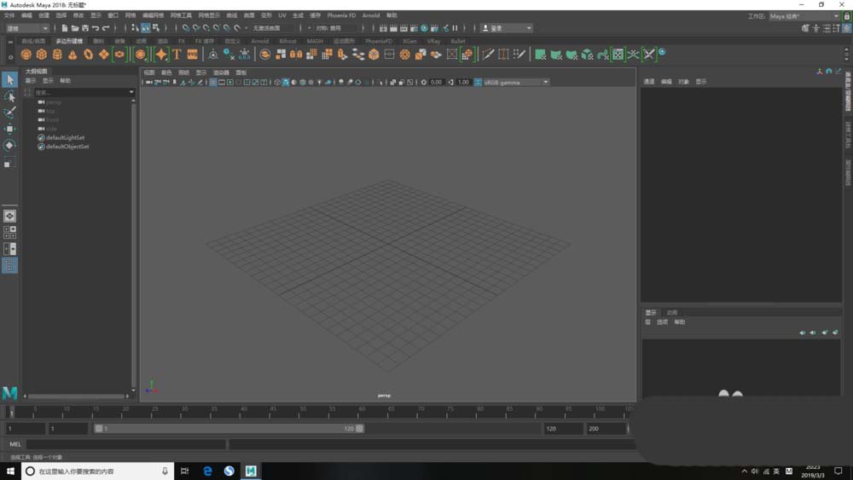Toggle color management next to sRGB gamma

coord(478,83)
